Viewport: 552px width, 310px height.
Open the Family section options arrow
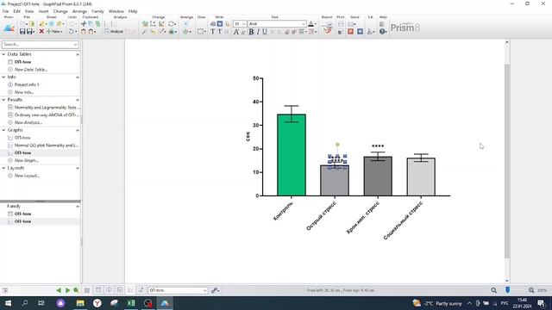point(78,207)
